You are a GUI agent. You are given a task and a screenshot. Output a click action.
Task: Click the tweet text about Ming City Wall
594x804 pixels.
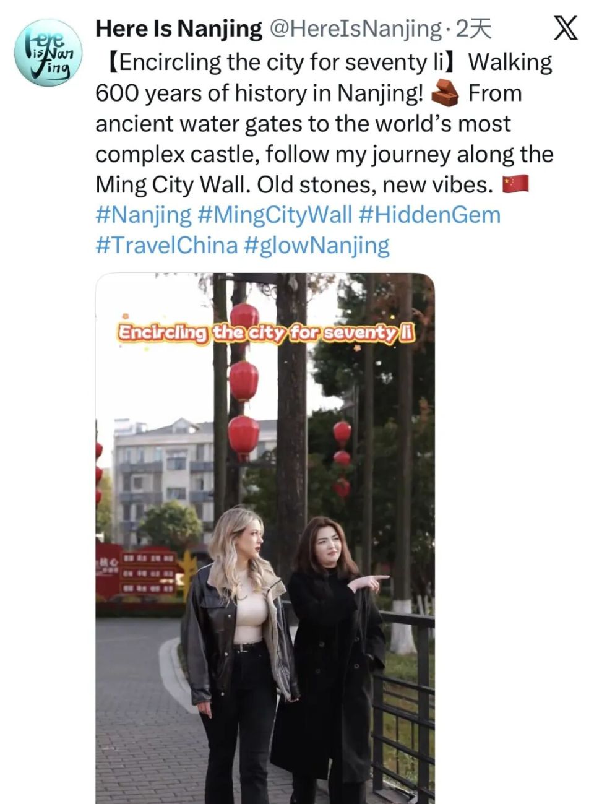[324, 123]
